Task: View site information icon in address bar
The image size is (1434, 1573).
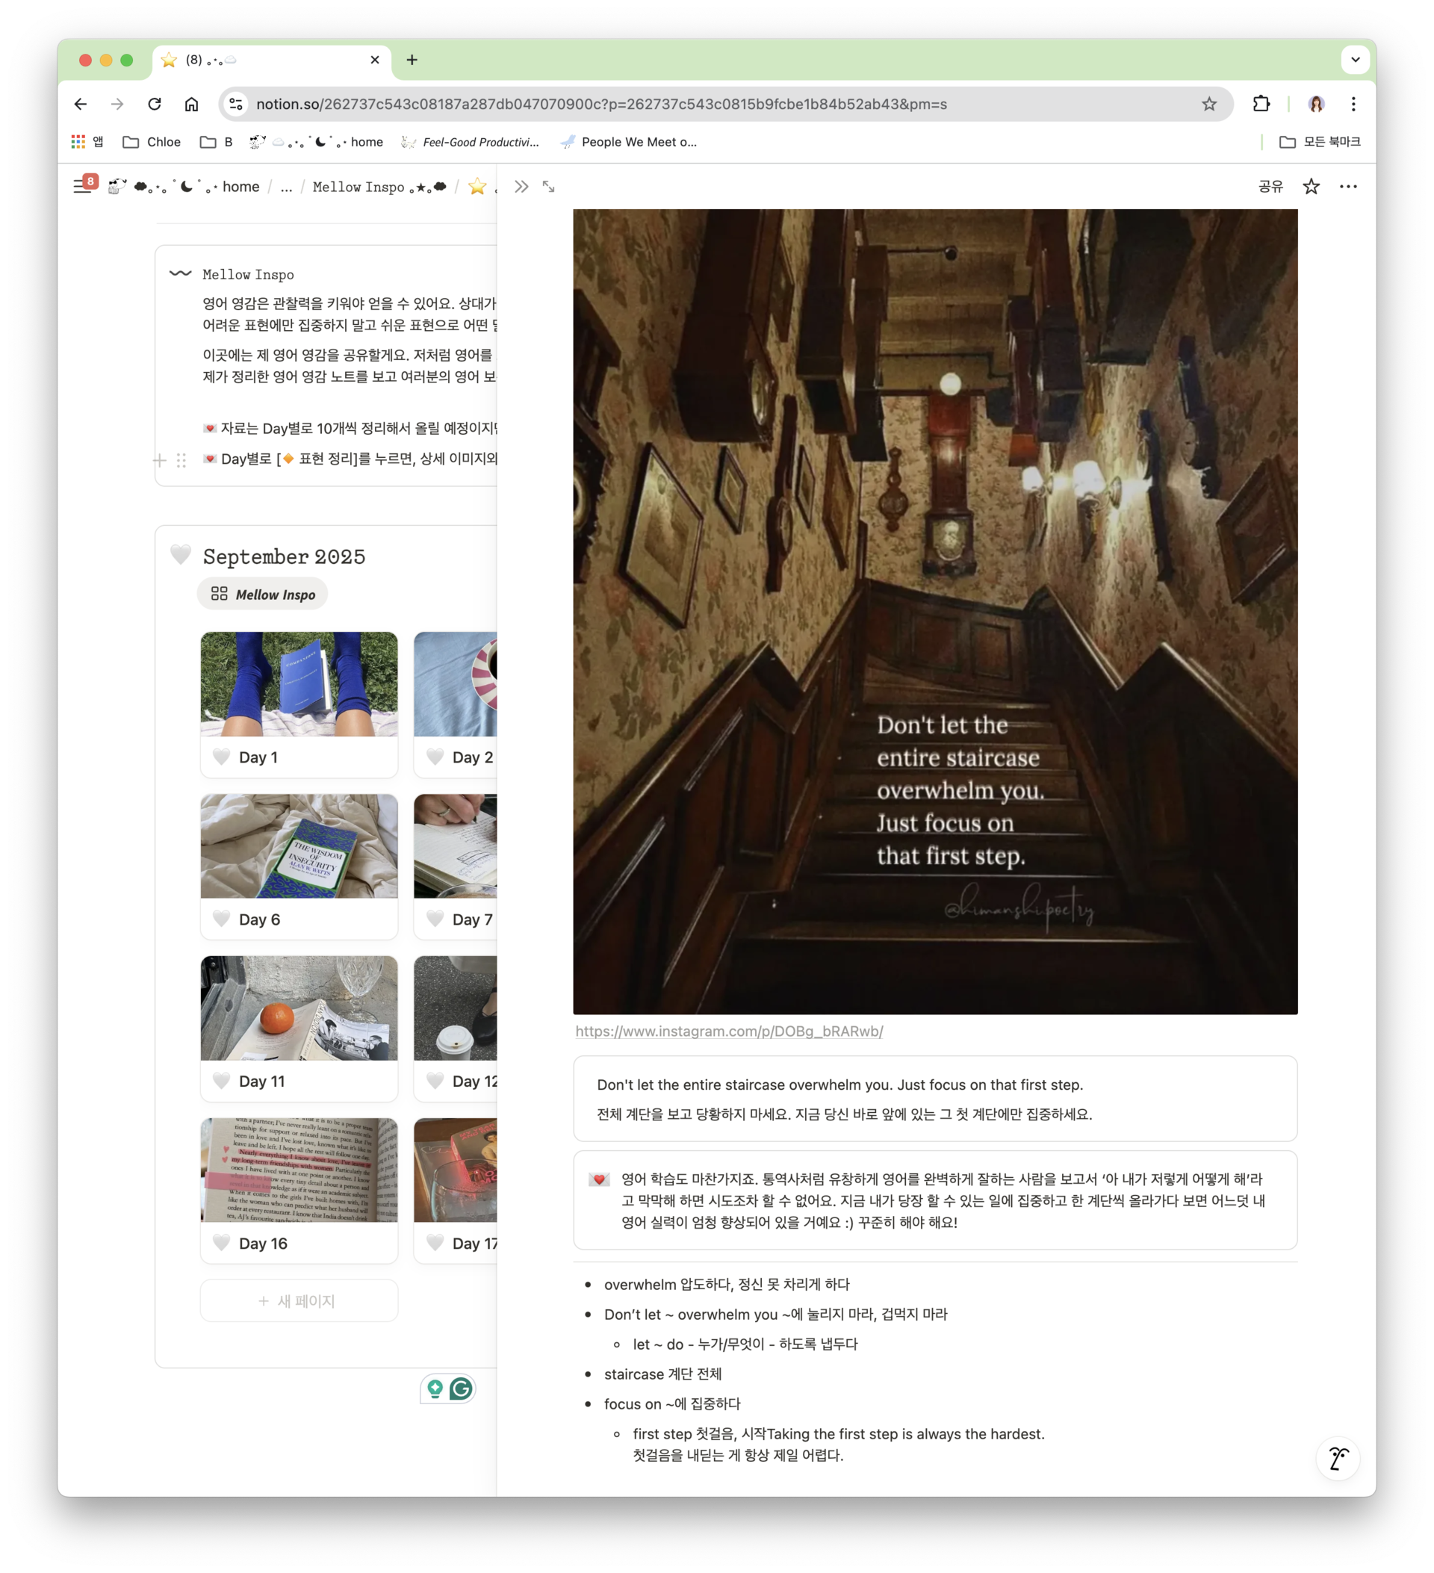Action: pos(235,104)
